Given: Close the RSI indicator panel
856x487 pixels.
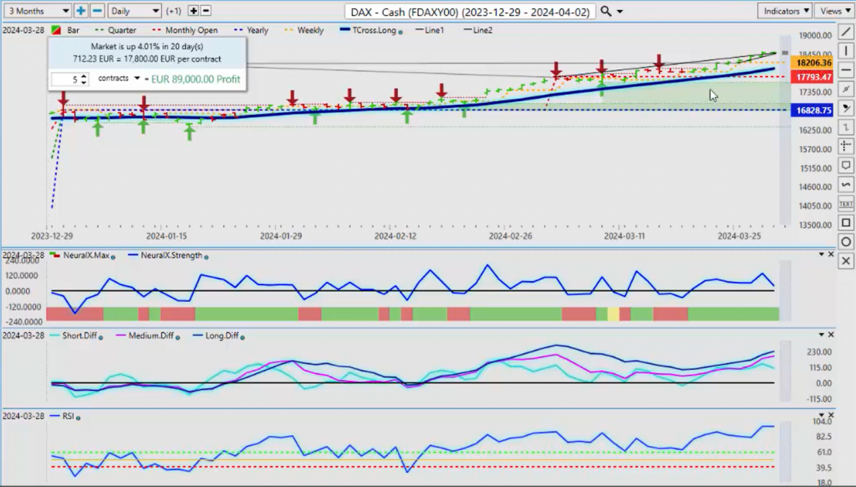Looking at the screenshot, I should (831, 415).
